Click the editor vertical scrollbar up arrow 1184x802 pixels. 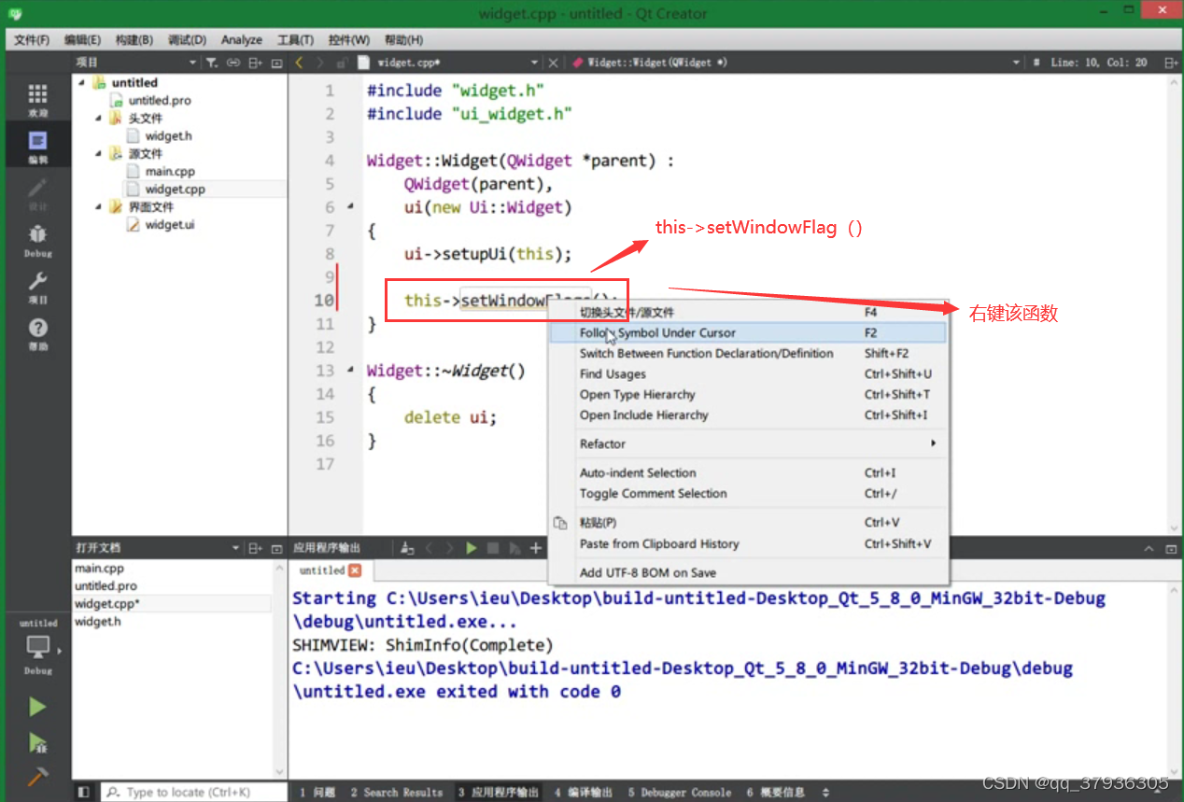click(x=1175, y=82)
